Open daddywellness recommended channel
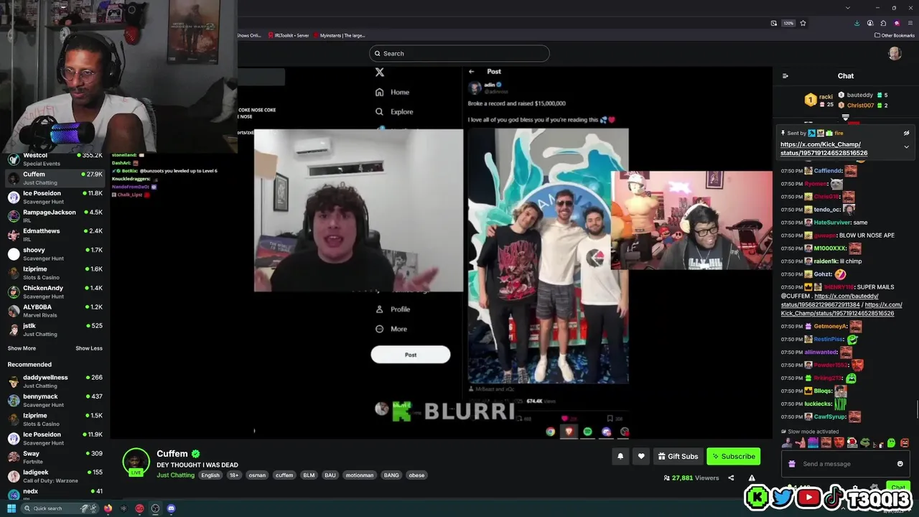 click(x=55, y=381)
